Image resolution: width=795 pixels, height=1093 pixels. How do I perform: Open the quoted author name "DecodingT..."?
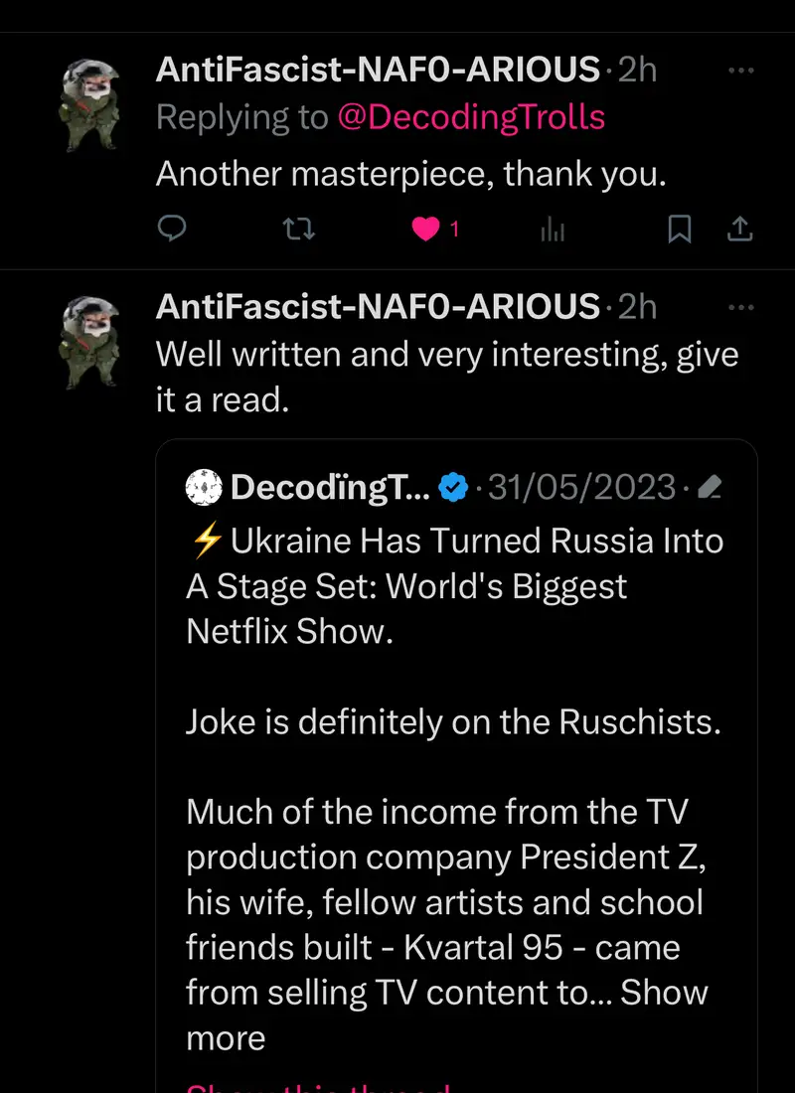click(x=330, y=488)
